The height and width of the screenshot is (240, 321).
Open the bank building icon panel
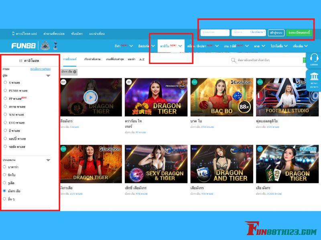click(314, 76)
